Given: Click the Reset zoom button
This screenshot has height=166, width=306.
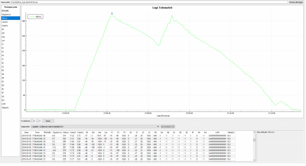Looking at the screenshot, I should (x=48, y=120).
